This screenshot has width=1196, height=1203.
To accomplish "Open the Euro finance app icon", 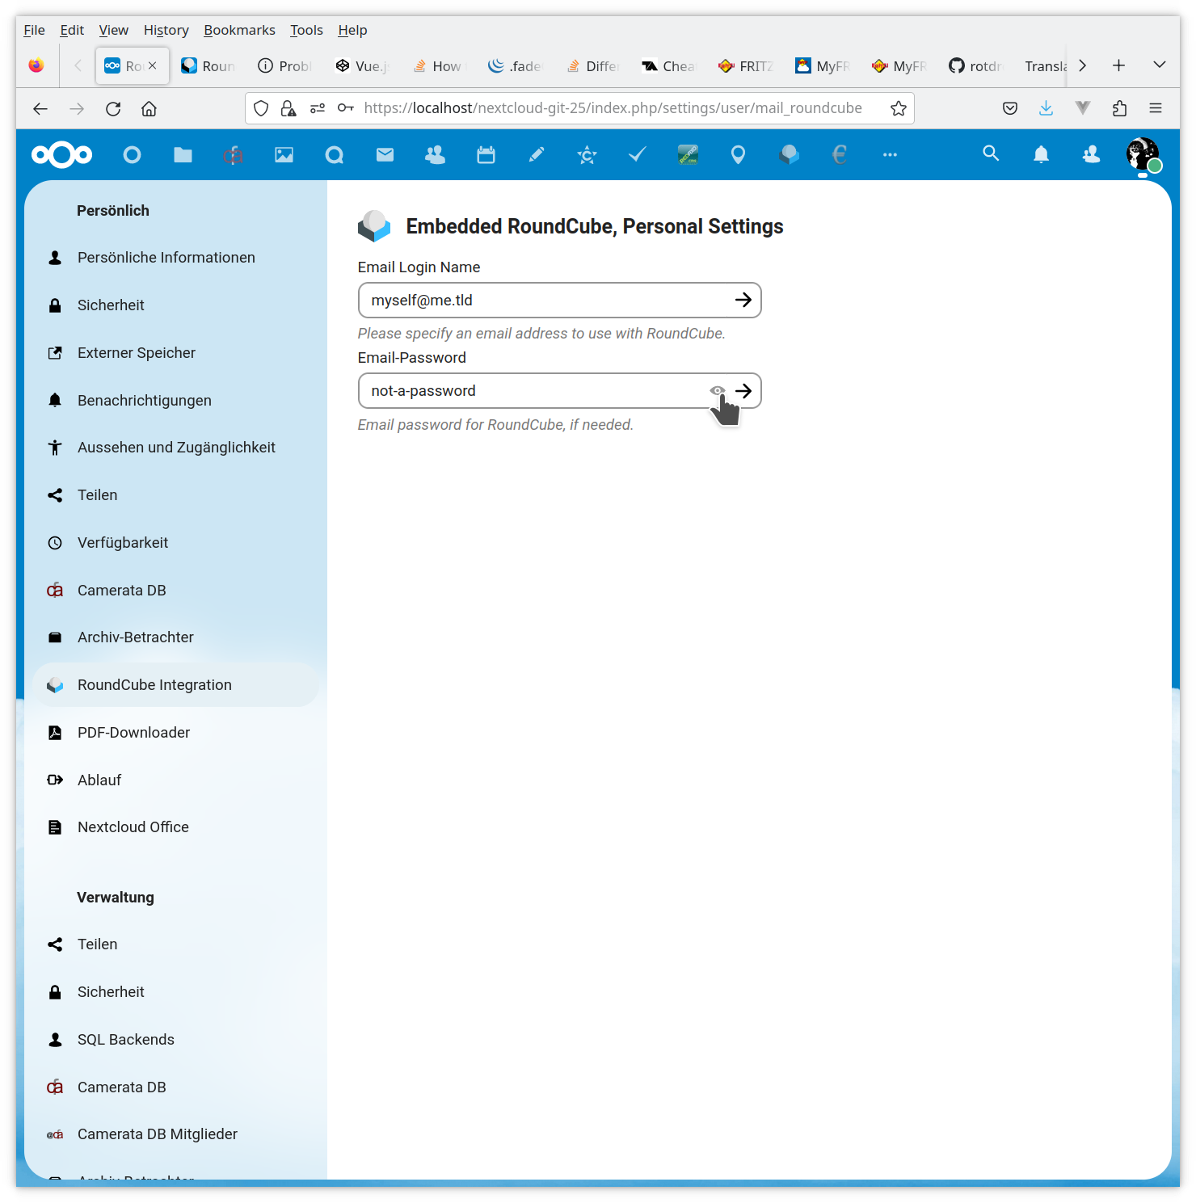I will [840, 154].
